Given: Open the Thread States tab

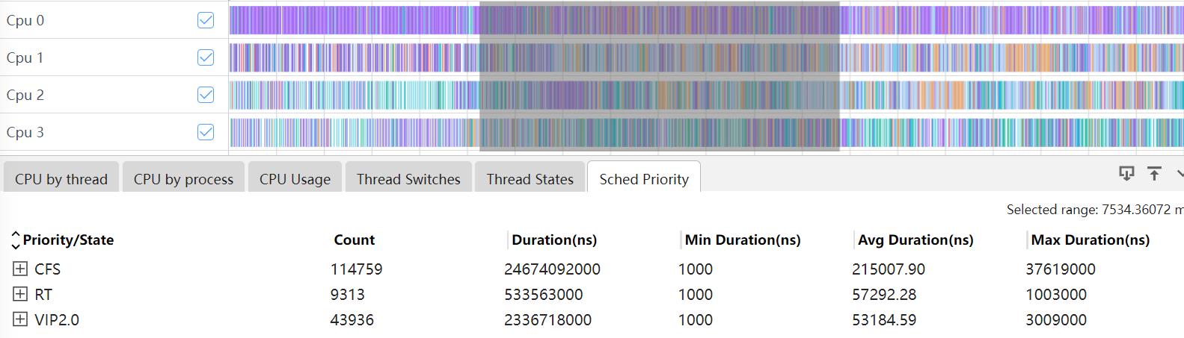Looking at the screenshot, I should pyautogui.click(x=530, y=179).
